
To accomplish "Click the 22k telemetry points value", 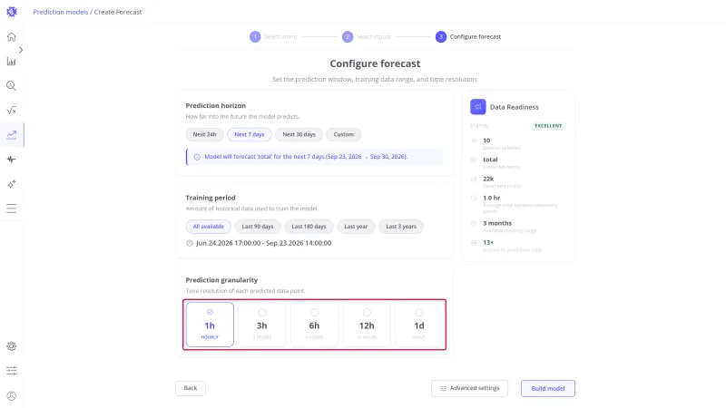I will 488,179.
